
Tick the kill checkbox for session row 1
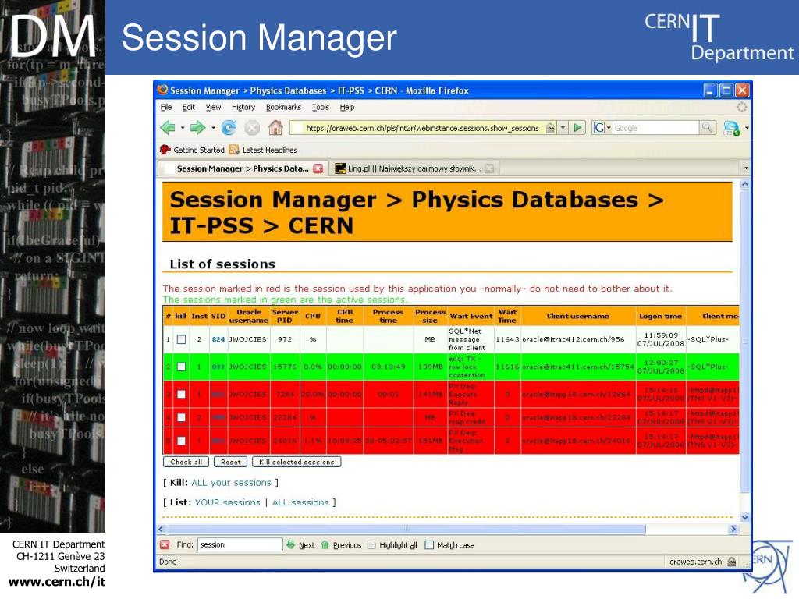click(x=181, y=339)
